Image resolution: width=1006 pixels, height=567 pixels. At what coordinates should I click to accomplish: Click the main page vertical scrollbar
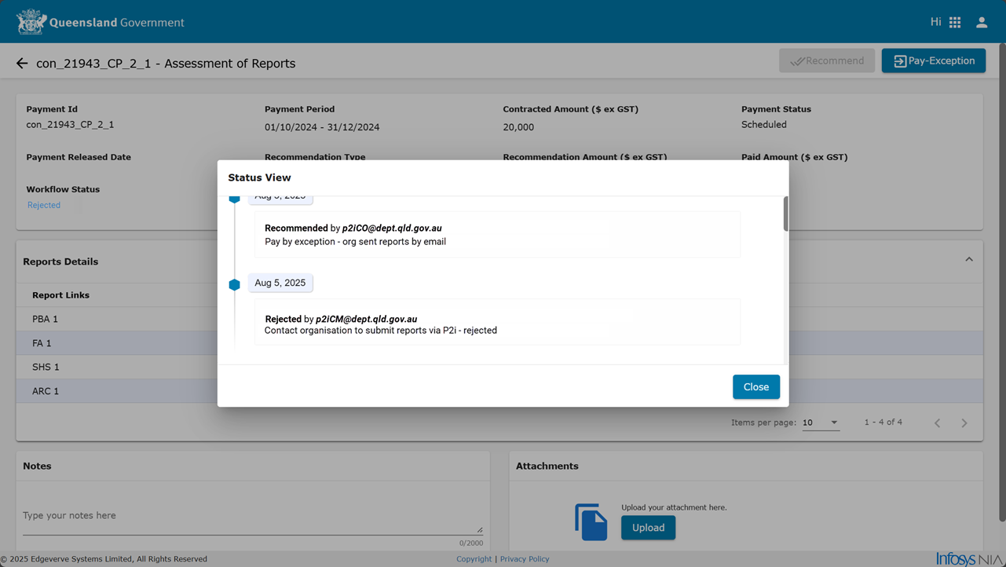coord(1001,283)
